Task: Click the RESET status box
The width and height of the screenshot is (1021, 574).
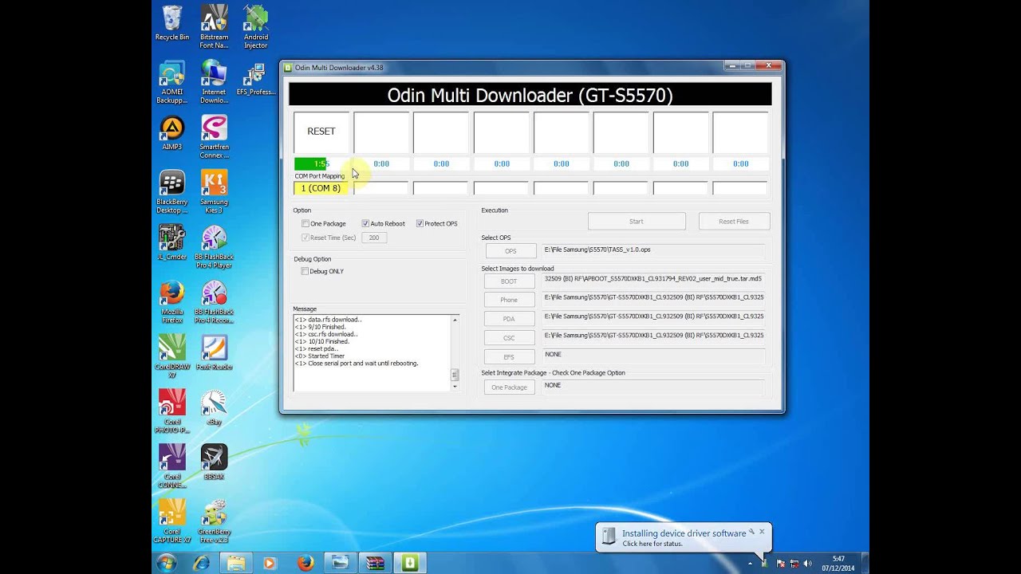Action: click(321, 132)
